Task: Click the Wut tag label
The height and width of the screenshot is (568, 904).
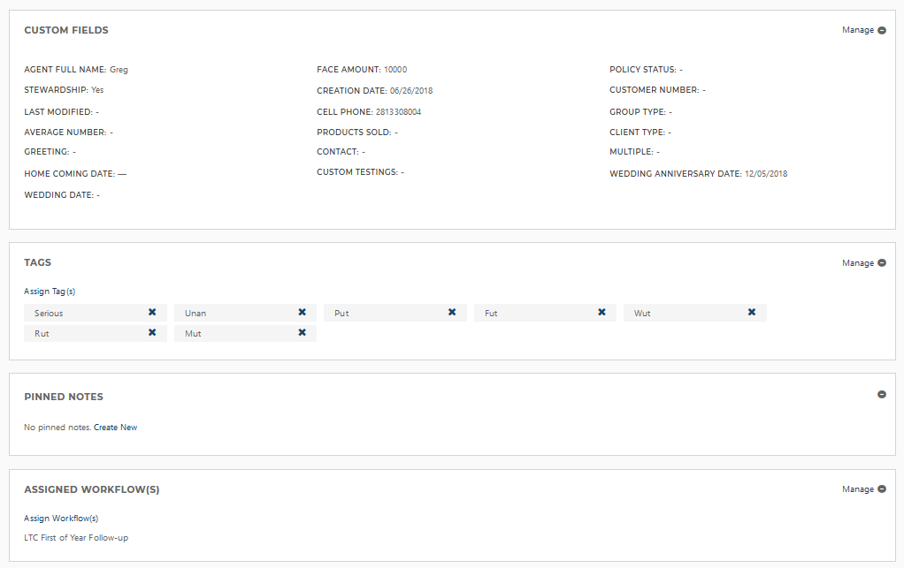Action: [642, 313]
